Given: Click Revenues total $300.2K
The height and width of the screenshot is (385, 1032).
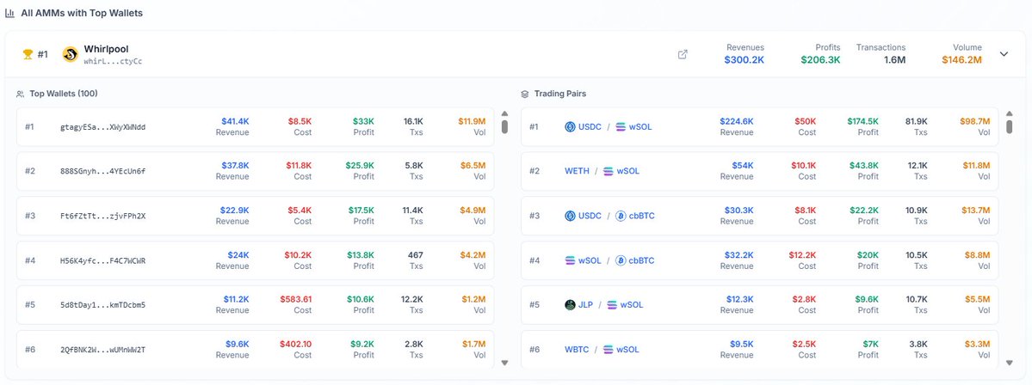Looking at the screenshot, I should click(x=745, y=60).
